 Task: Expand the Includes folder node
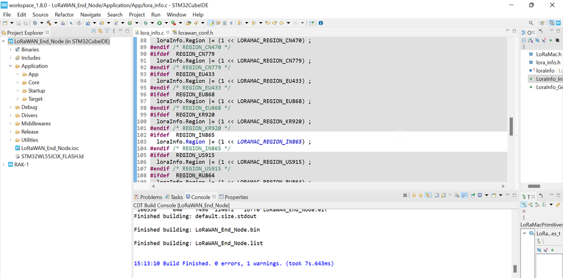pyautogui.click(x=10, y=58)
